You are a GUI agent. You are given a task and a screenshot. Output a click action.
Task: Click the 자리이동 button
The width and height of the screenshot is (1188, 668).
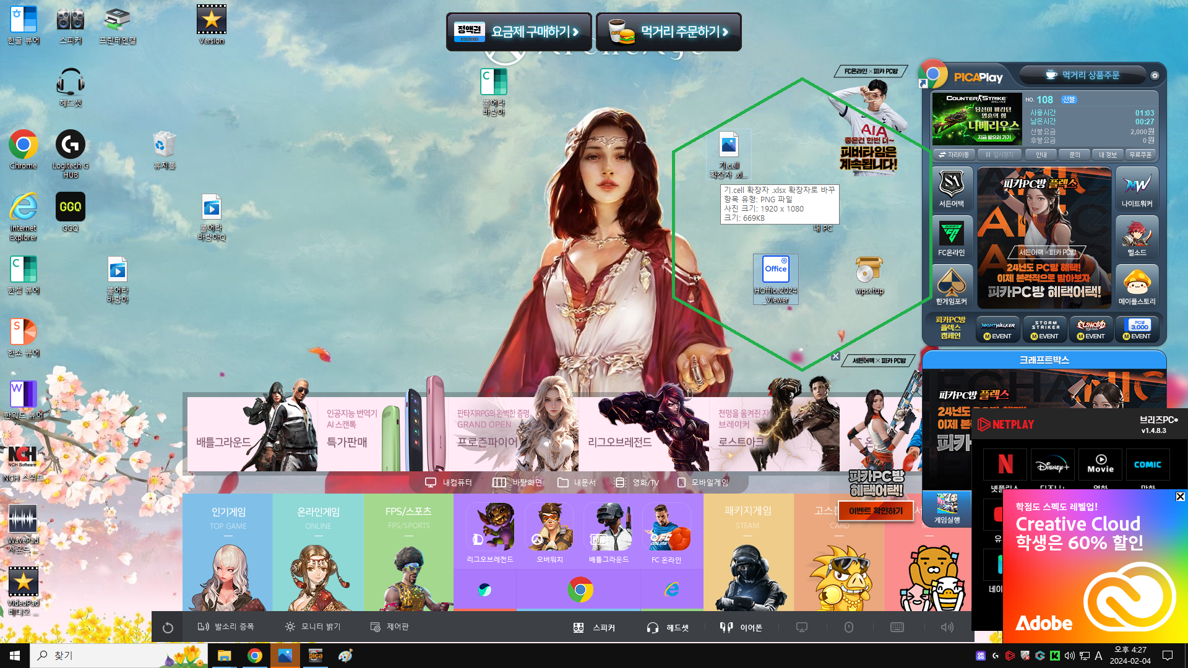coord(954,155)
